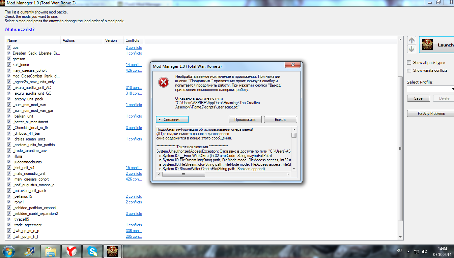
Task: Open 'What is a conflict?' link
Action: click(x=20, y=29)
